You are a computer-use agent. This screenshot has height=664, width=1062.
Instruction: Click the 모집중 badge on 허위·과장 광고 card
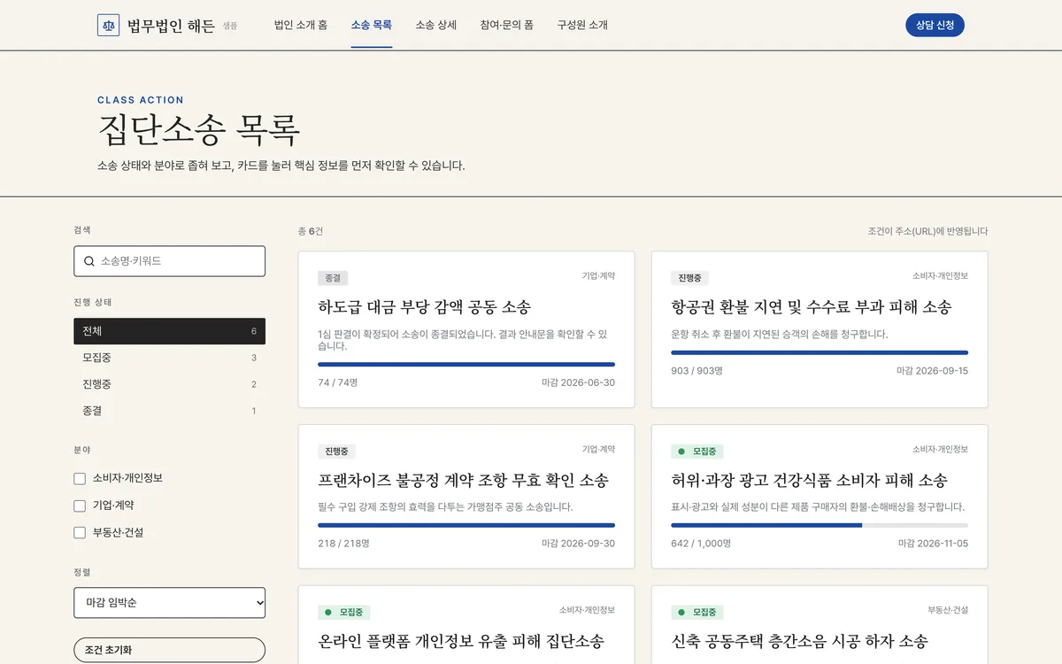pyautogui.click(x=697, y=452)
